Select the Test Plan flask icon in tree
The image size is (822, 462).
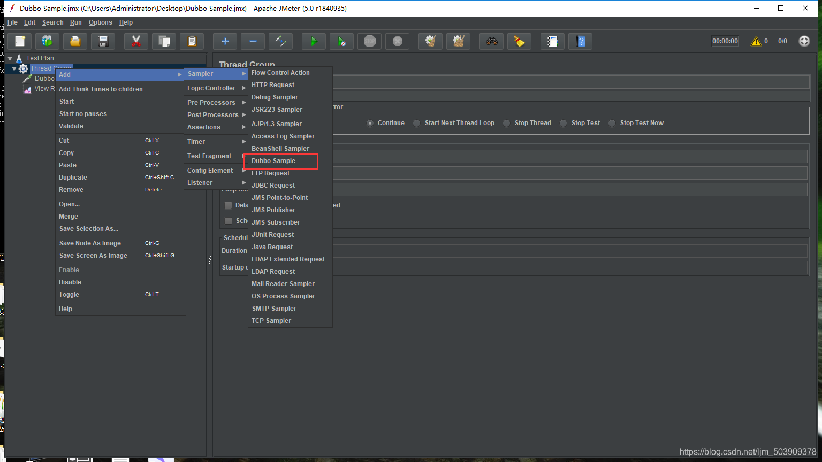click(x=19, y=58)
